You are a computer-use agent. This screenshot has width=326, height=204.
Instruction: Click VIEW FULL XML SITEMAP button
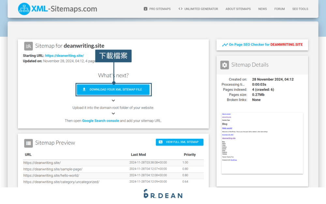tap(180, 142)
